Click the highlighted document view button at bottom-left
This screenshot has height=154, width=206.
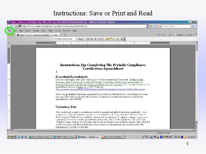[12, 130]
